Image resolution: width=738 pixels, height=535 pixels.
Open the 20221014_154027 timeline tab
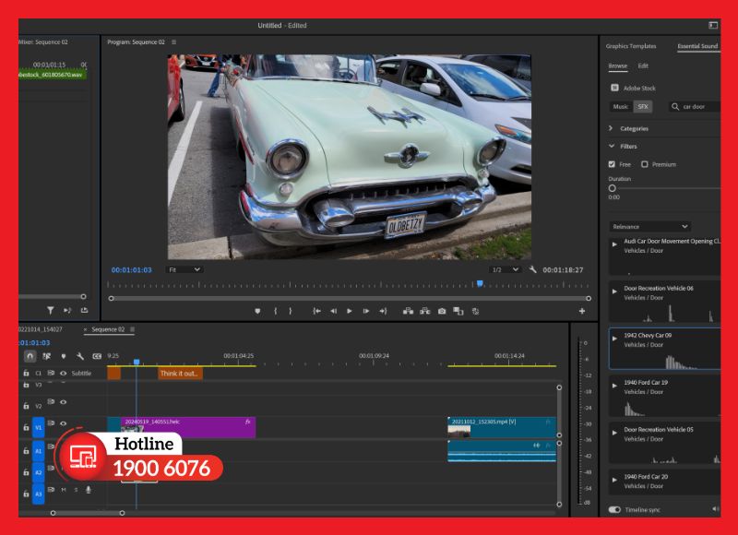pos(41,329)
